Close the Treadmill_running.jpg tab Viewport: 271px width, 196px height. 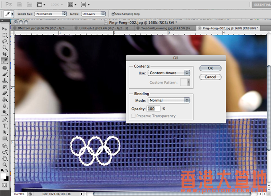[138, 28]
